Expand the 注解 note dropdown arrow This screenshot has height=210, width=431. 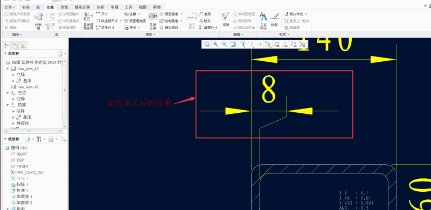point(139,14)
